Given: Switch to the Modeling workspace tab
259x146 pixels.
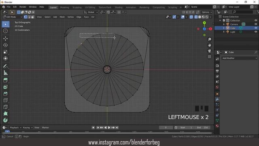Looking at the screenshot, I should click(x=65, y=7).
